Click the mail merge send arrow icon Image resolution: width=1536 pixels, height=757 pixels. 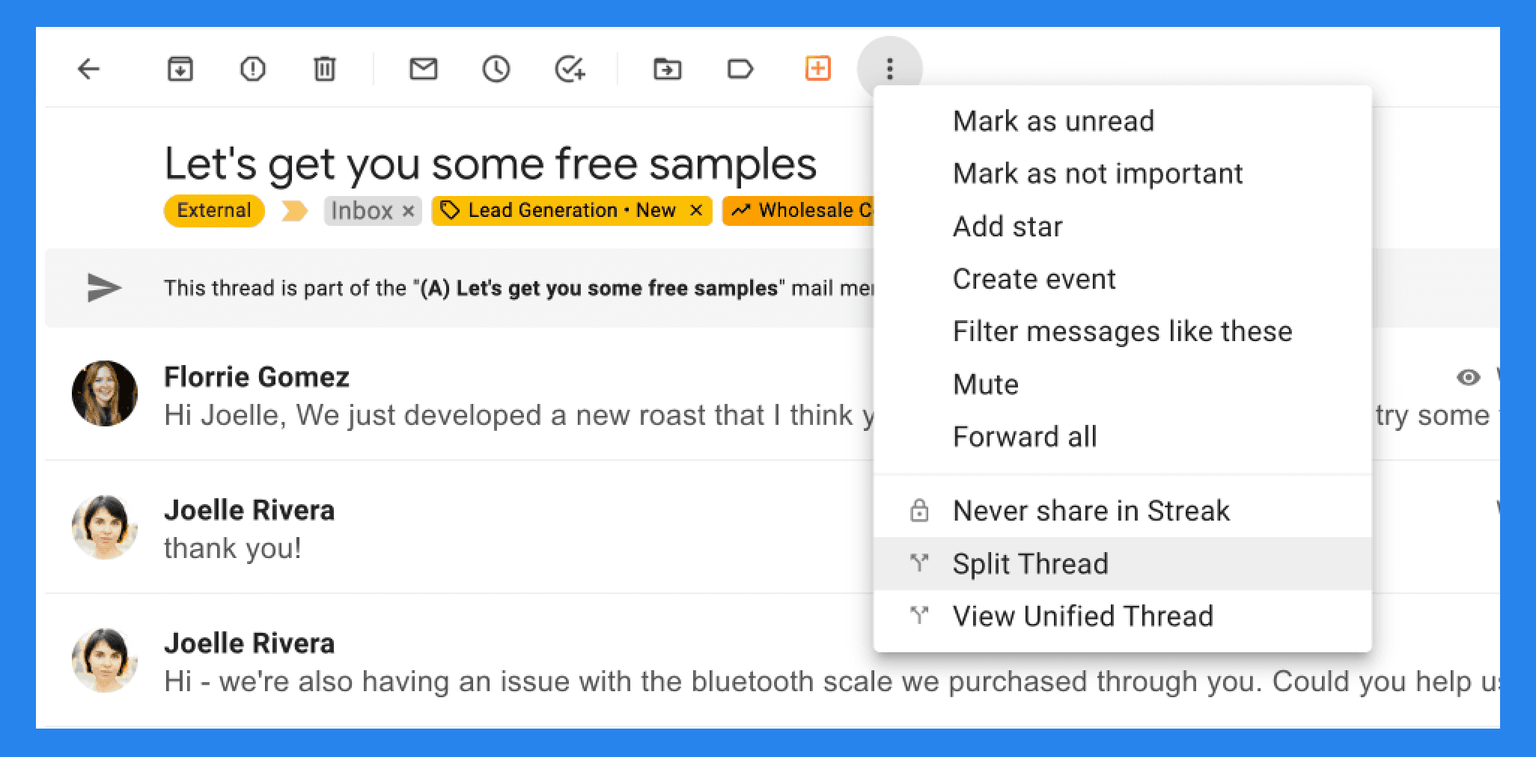104,288
